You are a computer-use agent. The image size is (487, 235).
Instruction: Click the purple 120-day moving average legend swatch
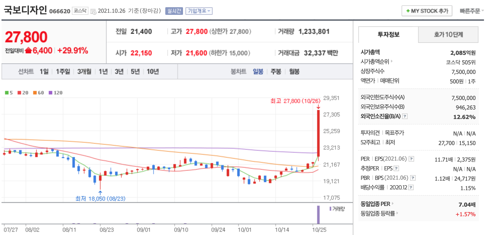[51, 93]
